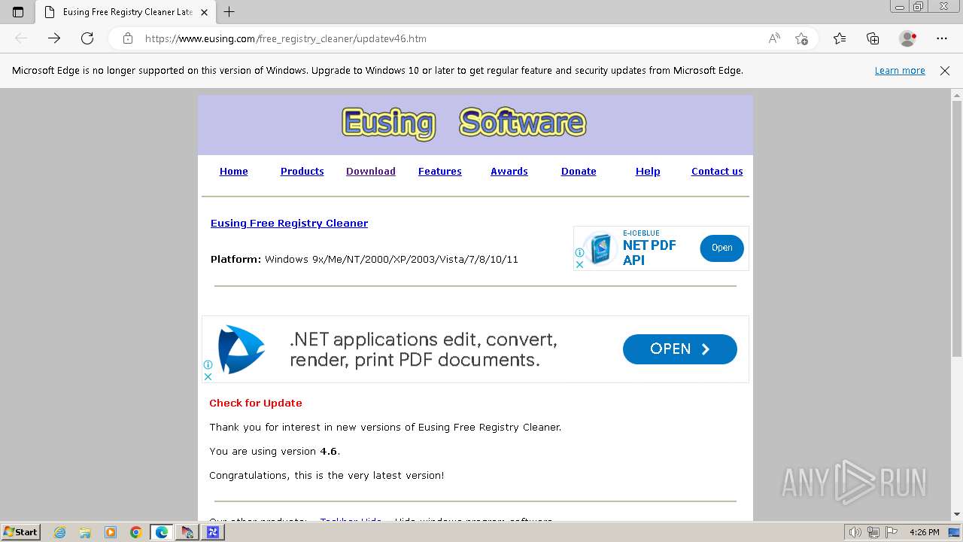Close the Eusing Free Registry Cleaner tab
Screen dimensions: 963x542
pyautogui.click(x=204, y=12)
